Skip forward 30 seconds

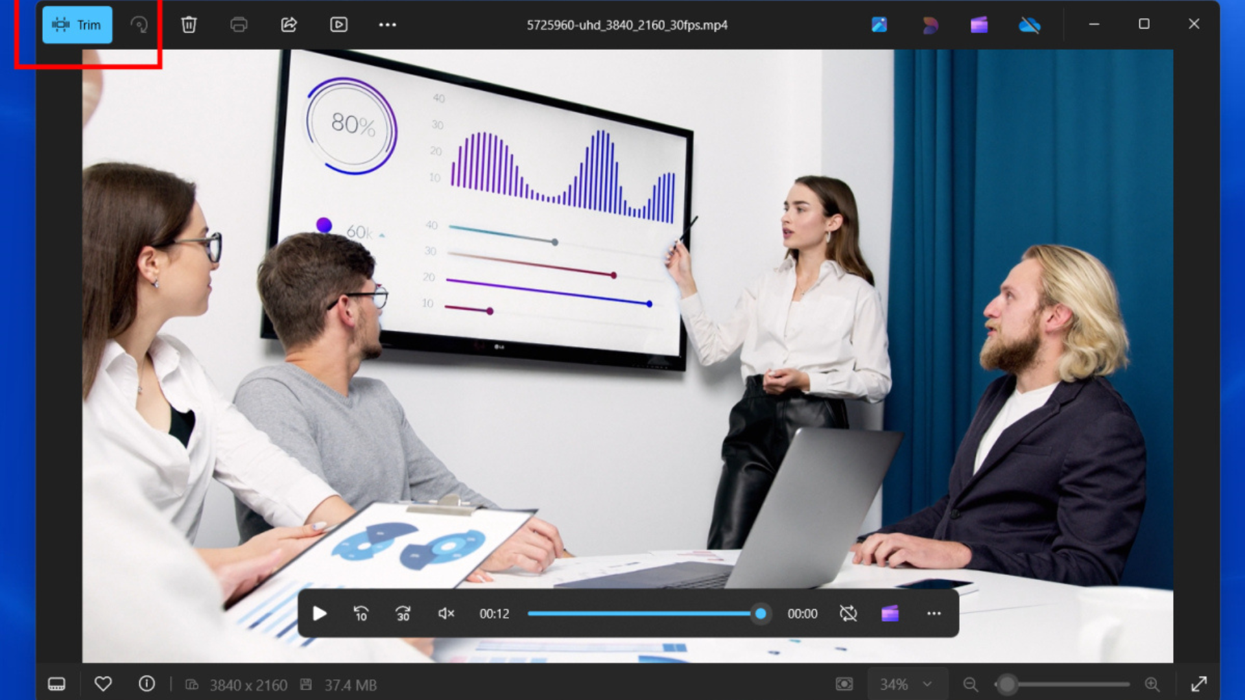pos(403,613)
